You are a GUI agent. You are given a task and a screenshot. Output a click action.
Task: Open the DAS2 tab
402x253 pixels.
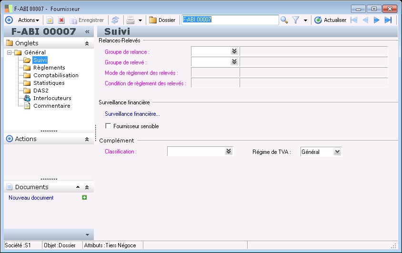pyautogui.click(x=41, y=91)
